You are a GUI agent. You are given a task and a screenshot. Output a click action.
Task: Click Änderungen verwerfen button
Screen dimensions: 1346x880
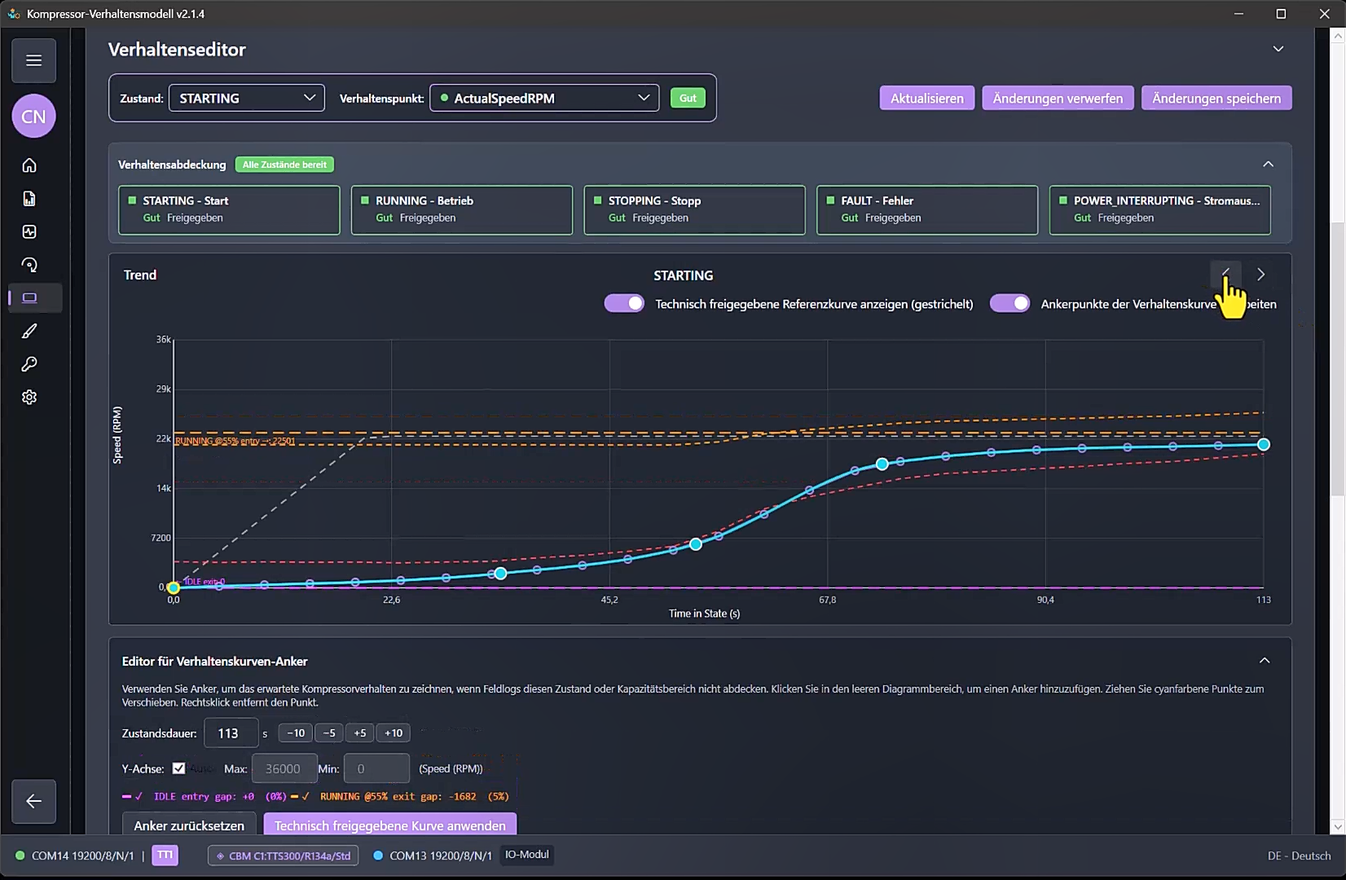(x=1058, y=98)
